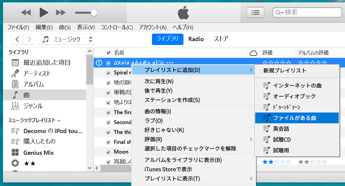
Task: Click the Play button
Action: [x=44, y=13]
